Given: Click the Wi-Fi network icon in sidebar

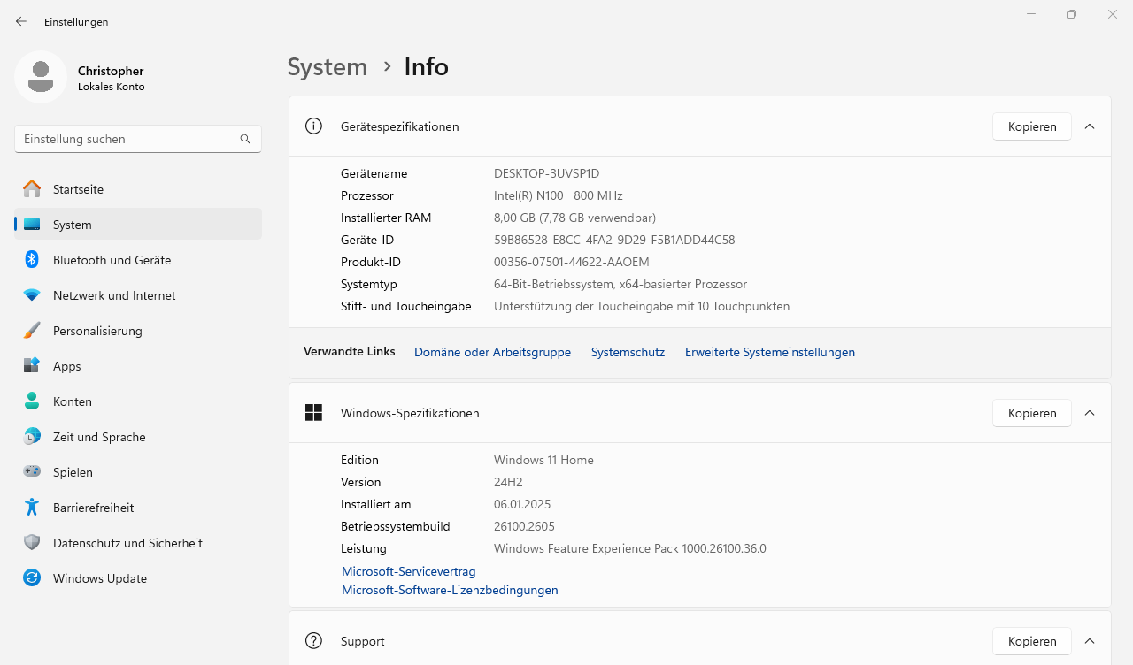Looking at the screenshot, I should click(32, 295).
